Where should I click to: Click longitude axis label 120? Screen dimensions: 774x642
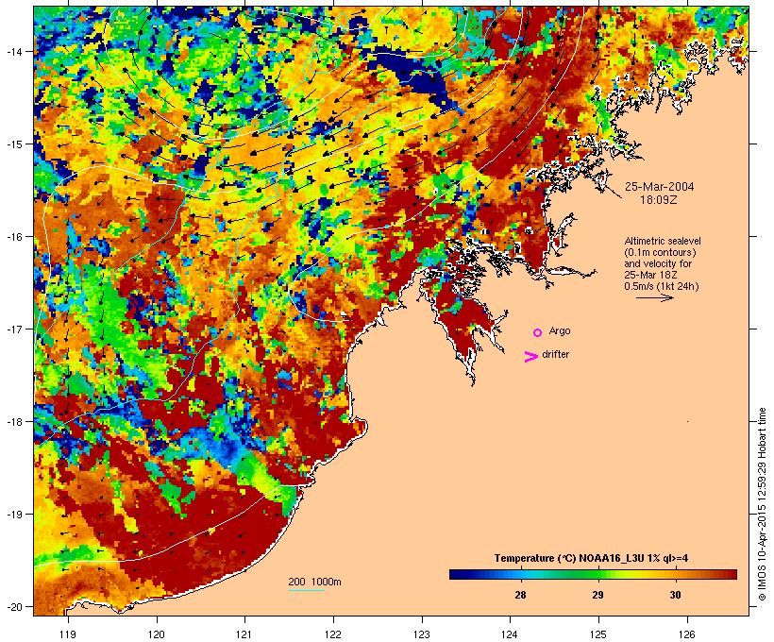point(157,634)
